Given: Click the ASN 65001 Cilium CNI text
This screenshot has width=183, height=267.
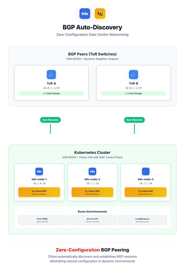Looking at the screenshot, I should (92, 157).
